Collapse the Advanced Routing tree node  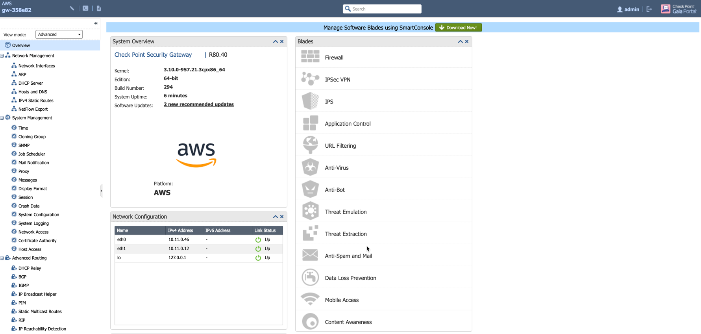(2, 258)
